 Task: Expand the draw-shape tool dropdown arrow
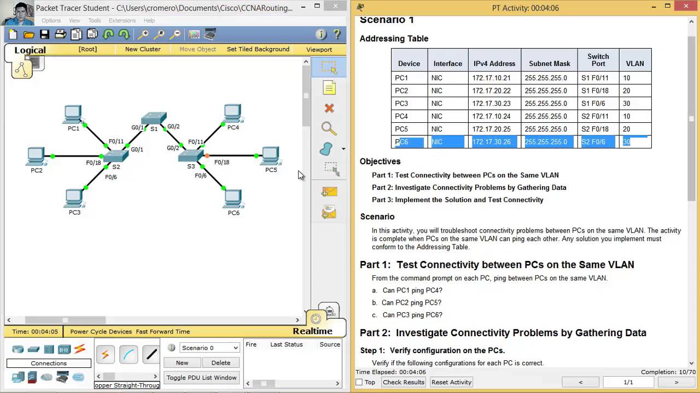343,148
